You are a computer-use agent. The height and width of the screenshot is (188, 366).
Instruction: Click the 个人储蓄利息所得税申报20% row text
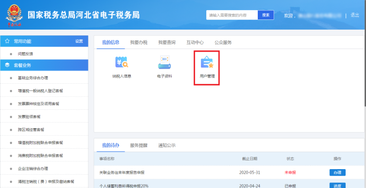(x=124, y=186)
